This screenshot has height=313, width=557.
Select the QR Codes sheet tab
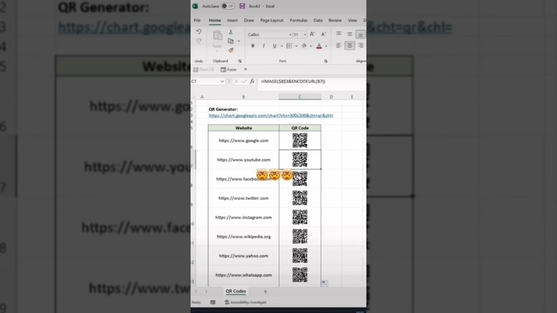coord(236,291)
